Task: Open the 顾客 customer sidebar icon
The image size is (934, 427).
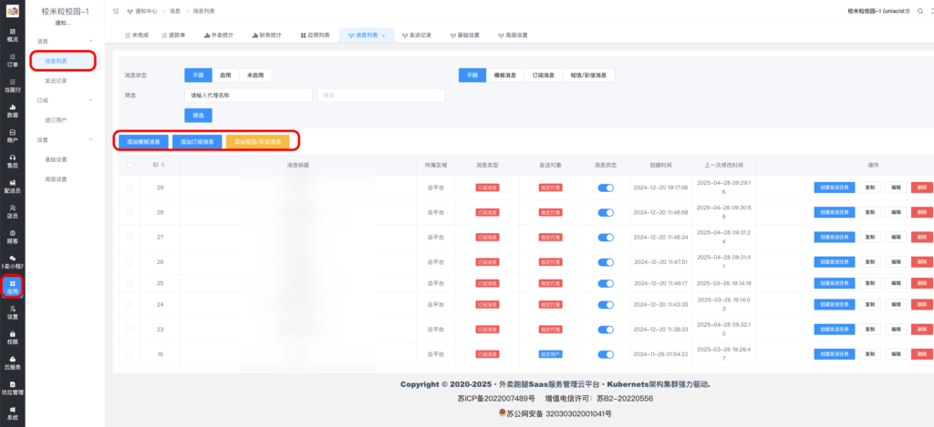Action: click(x=13, y=238)
